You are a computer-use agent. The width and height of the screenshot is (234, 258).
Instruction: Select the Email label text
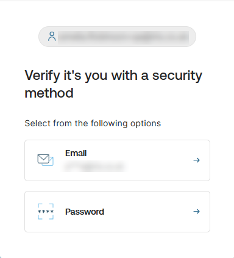point(76,153)
